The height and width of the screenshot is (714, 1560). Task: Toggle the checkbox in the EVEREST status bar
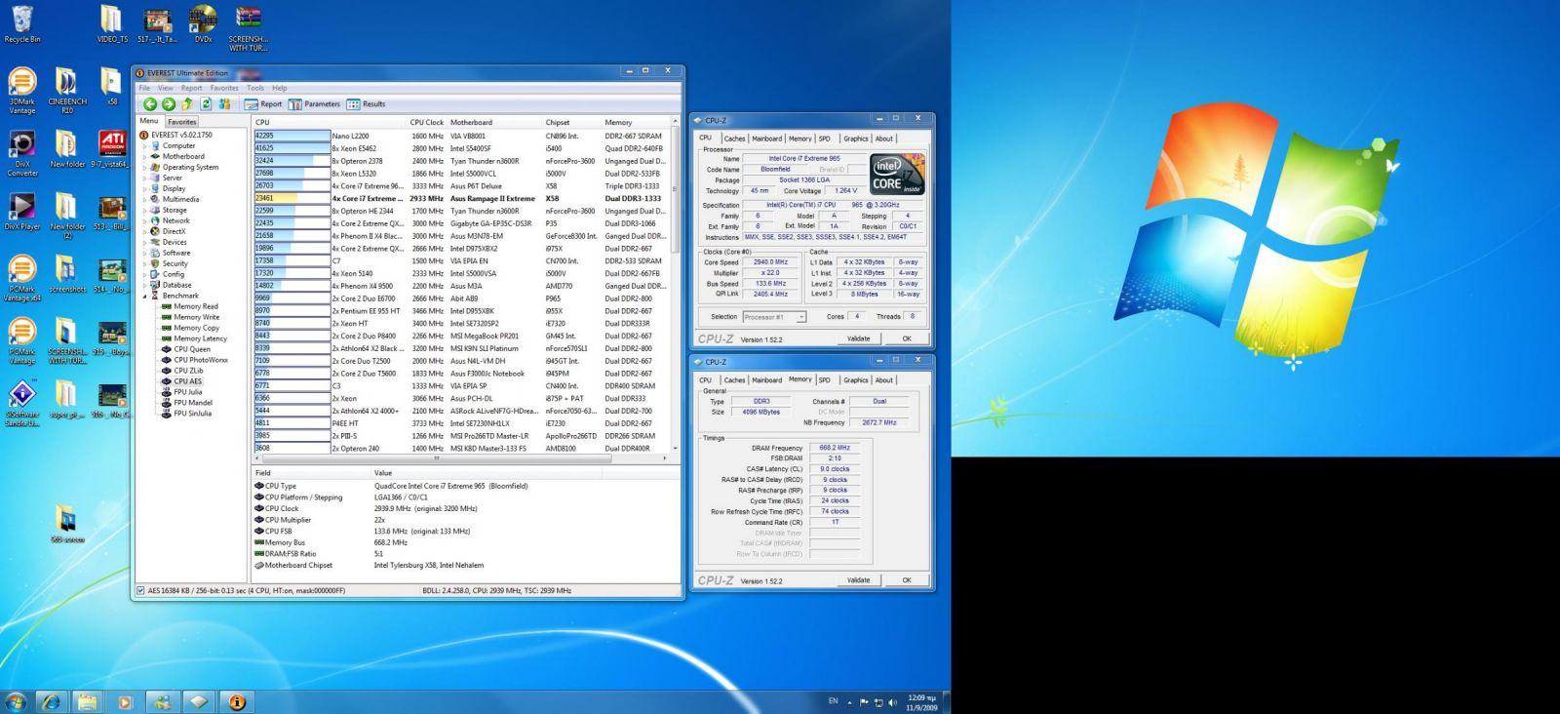pos(140,590)
